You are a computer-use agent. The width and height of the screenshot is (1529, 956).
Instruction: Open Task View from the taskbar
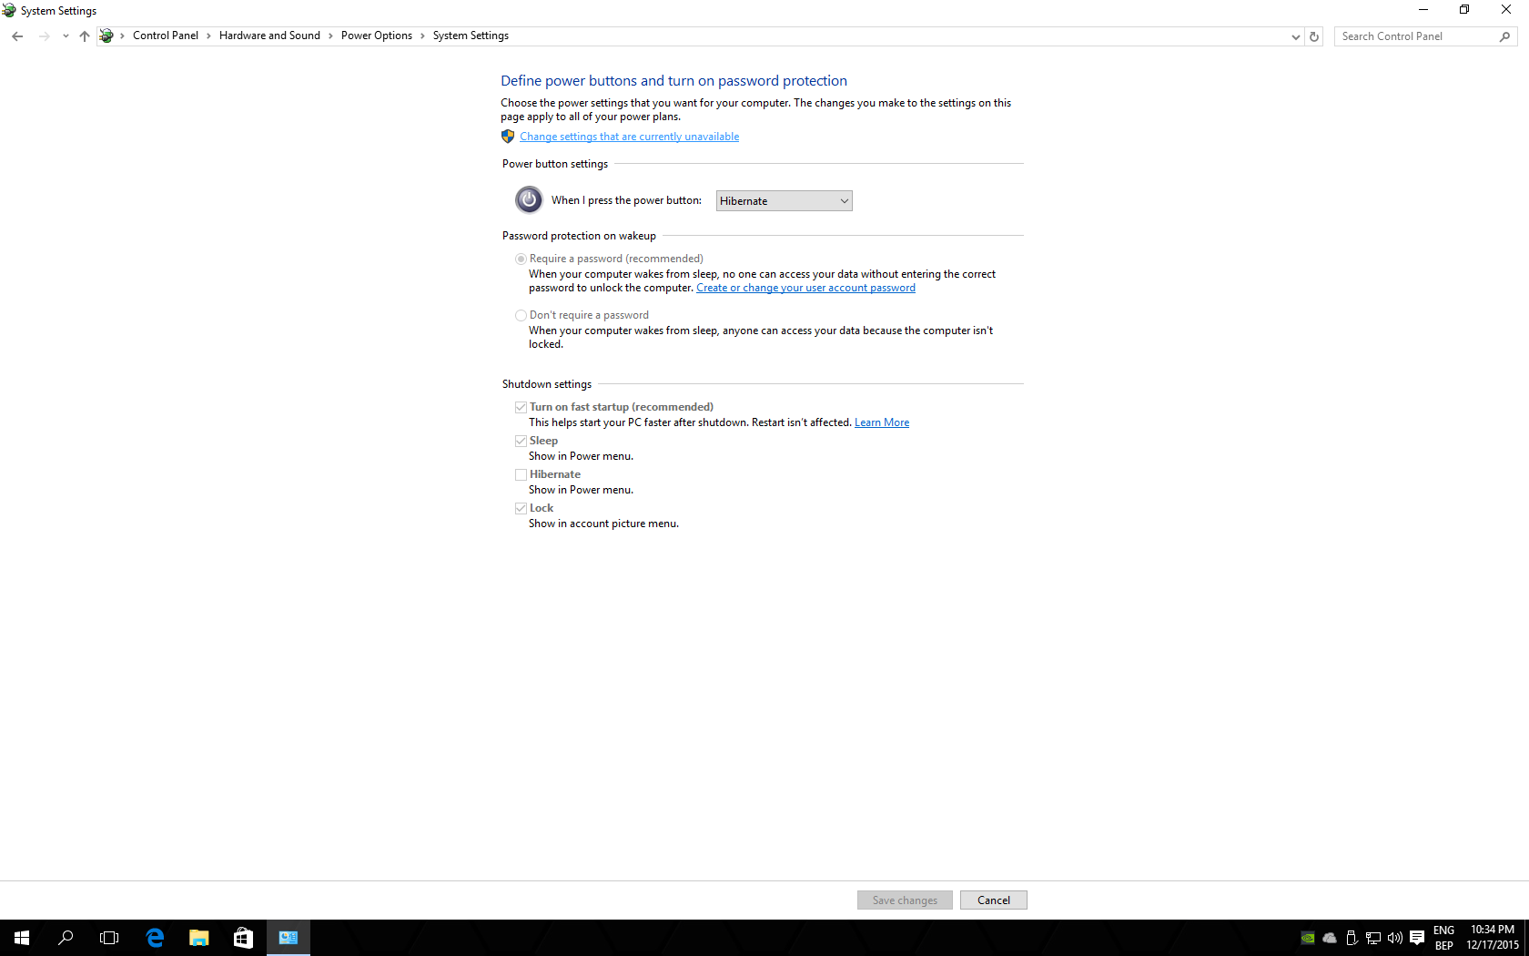[x=109, y=938]
